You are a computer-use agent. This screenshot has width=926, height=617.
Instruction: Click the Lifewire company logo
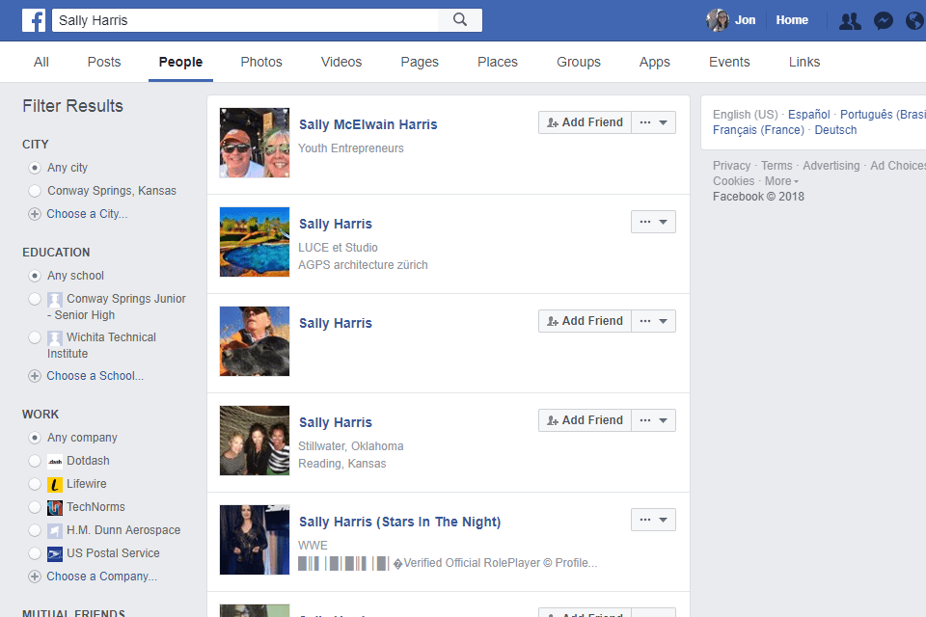[55, 484]
